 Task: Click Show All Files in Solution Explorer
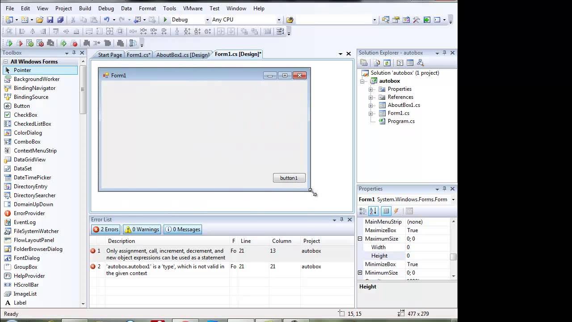(377, 63)
